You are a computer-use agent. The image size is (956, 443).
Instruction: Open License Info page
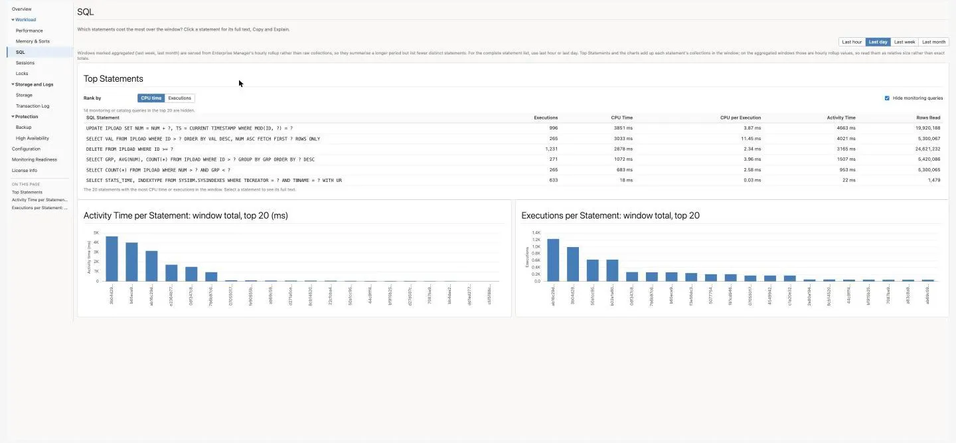click(25, 170)
